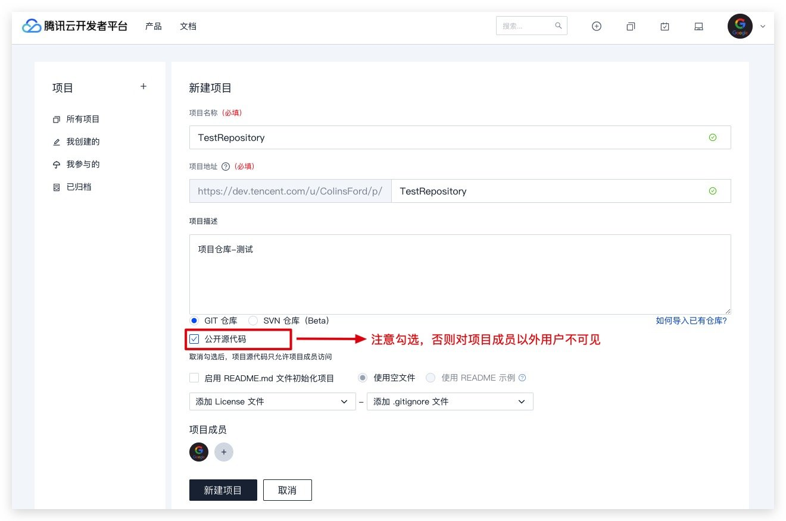Open the 如何导入已有仓库? link

click(x=691, y=321)
